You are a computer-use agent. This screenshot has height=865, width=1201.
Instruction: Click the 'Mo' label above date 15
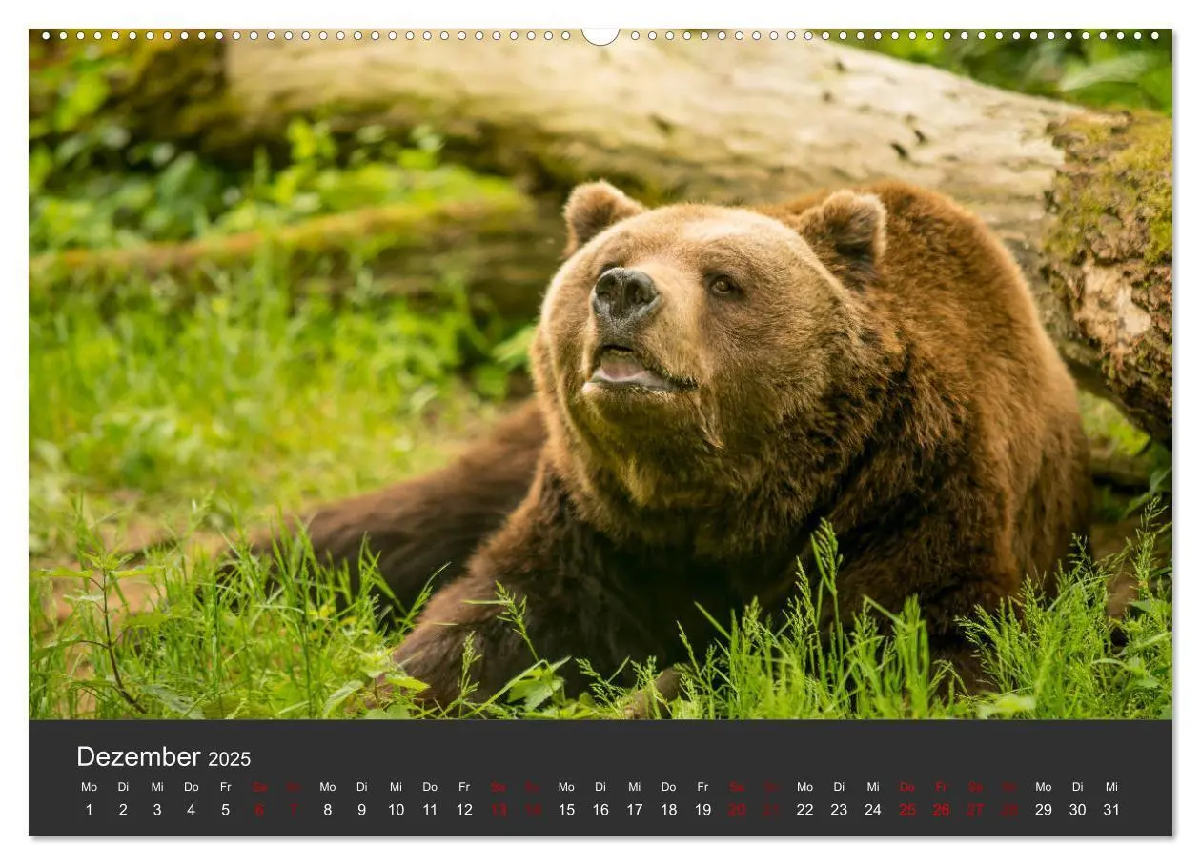(x=566, y=787)
